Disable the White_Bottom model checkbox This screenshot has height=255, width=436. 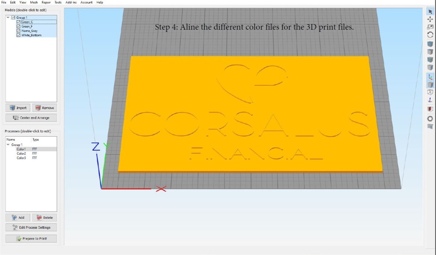click(18, 35)
